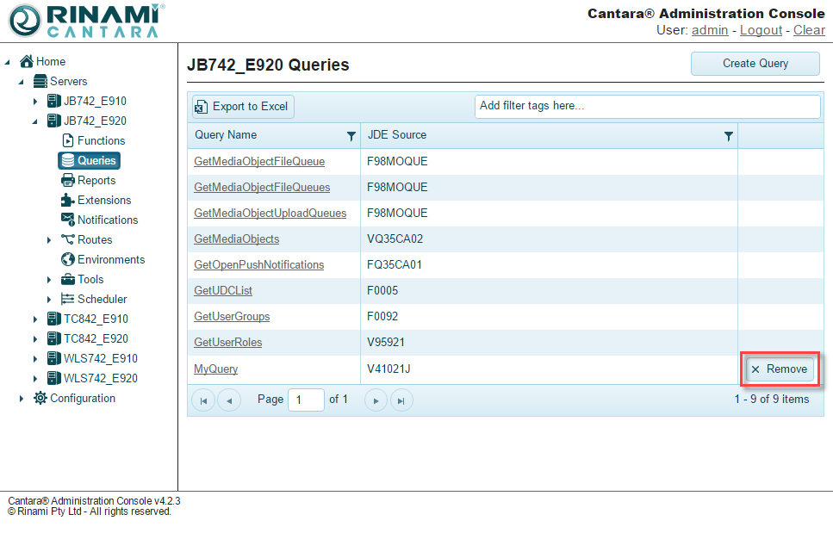Go to the first page of results

tap(203, 400)
